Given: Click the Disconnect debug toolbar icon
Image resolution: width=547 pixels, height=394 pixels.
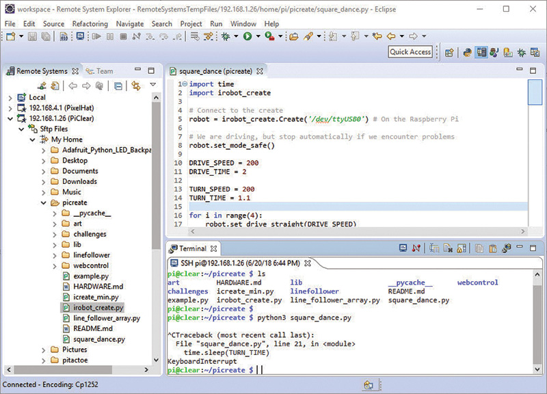Looking at the screenshot, I should (x=136, y=36).
